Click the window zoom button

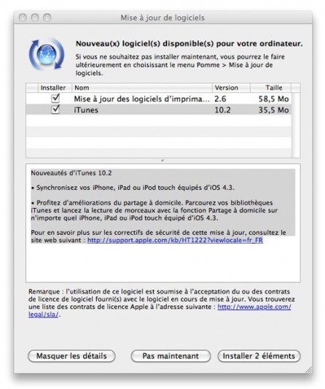click(47, 18)
